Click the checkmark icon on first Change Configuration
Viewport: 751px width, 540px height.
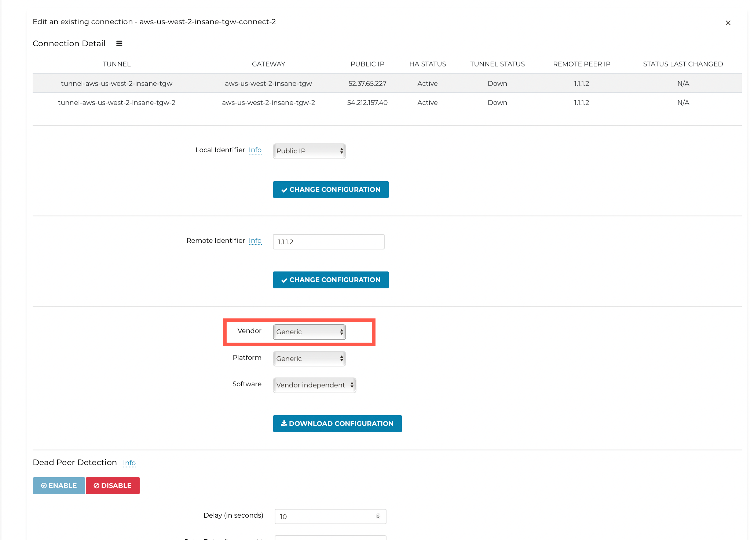[284, 190]
